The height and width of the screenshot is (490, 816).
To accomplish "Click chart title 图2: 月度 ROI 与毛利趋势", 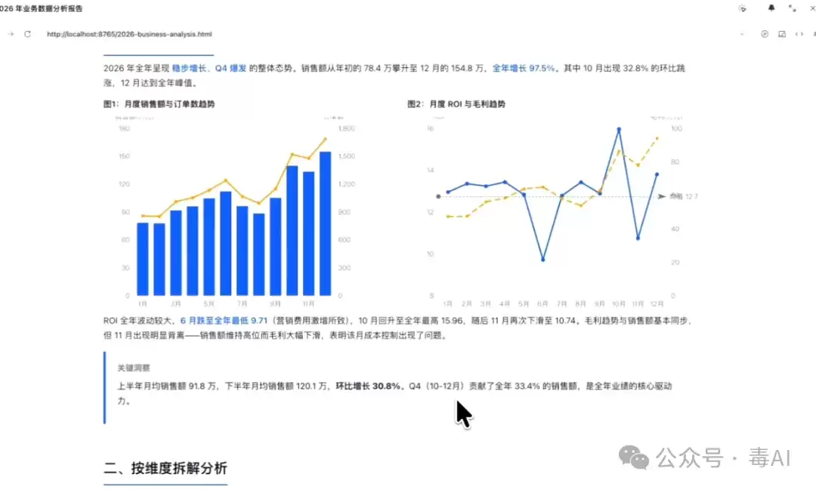I will click(456, 104).
